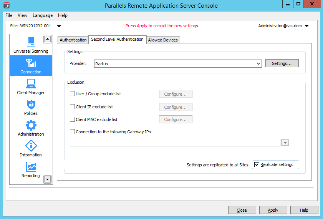Open the Help menu
The height and width of the screenshot is (219, 323).
pos(63,15)
